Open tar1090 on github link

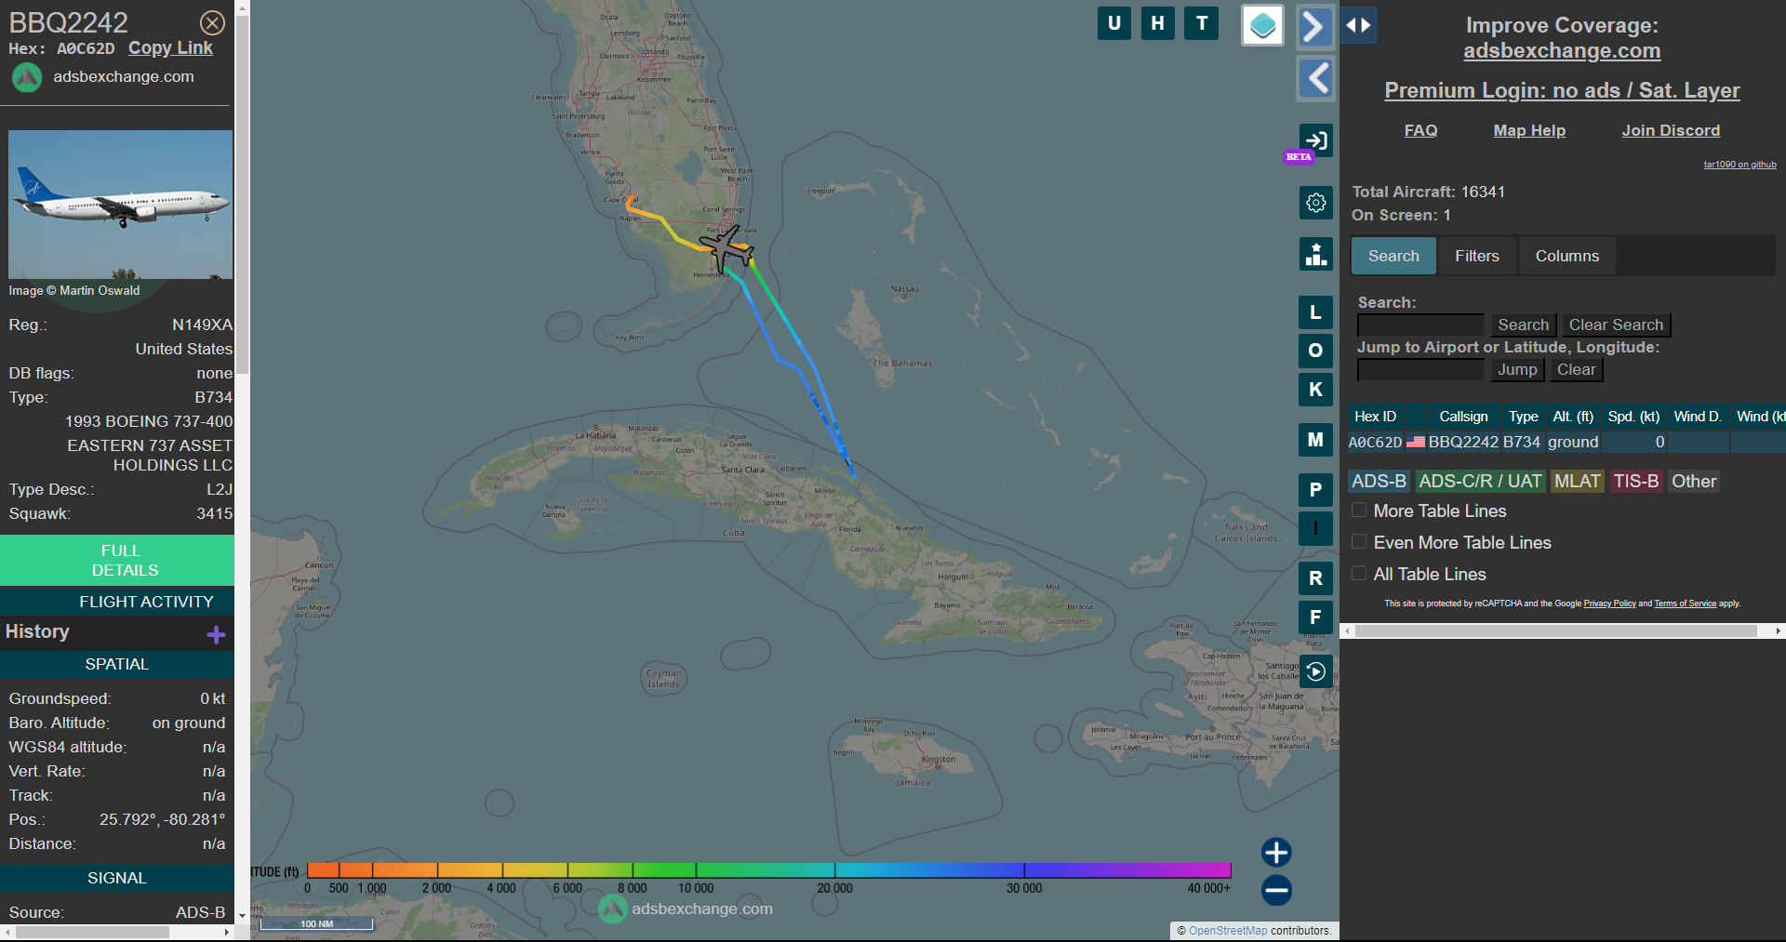click(1739, 165)
